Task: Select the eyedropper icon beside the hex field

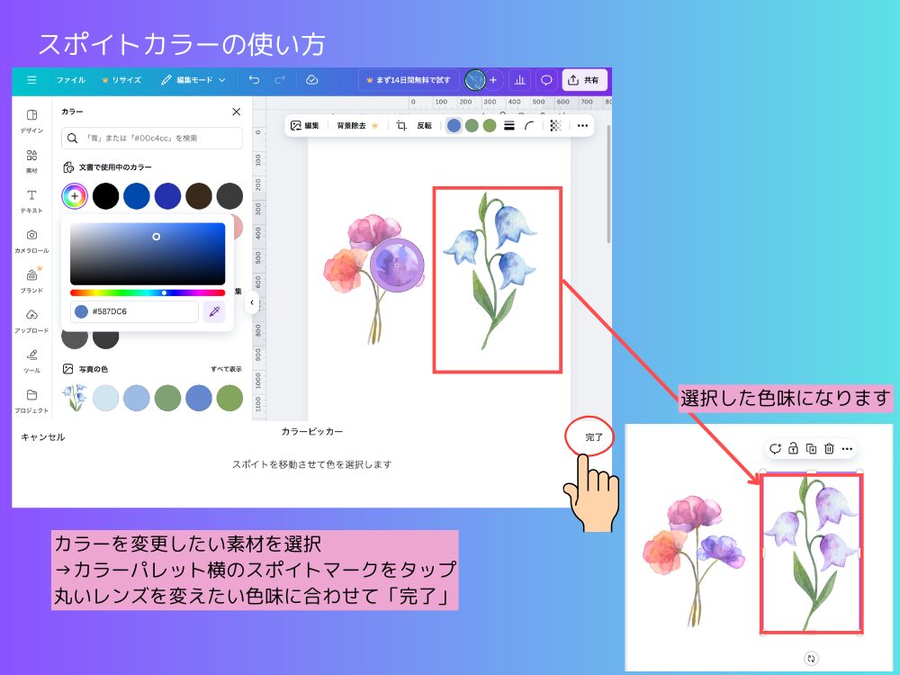Action: [x=213, y=311]
